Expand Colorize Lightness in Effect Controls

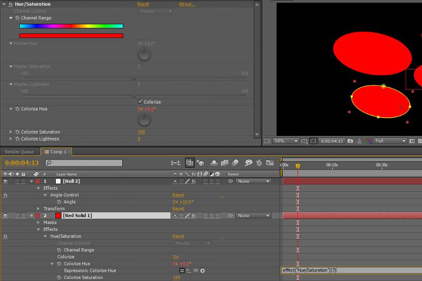click(11, 139)
